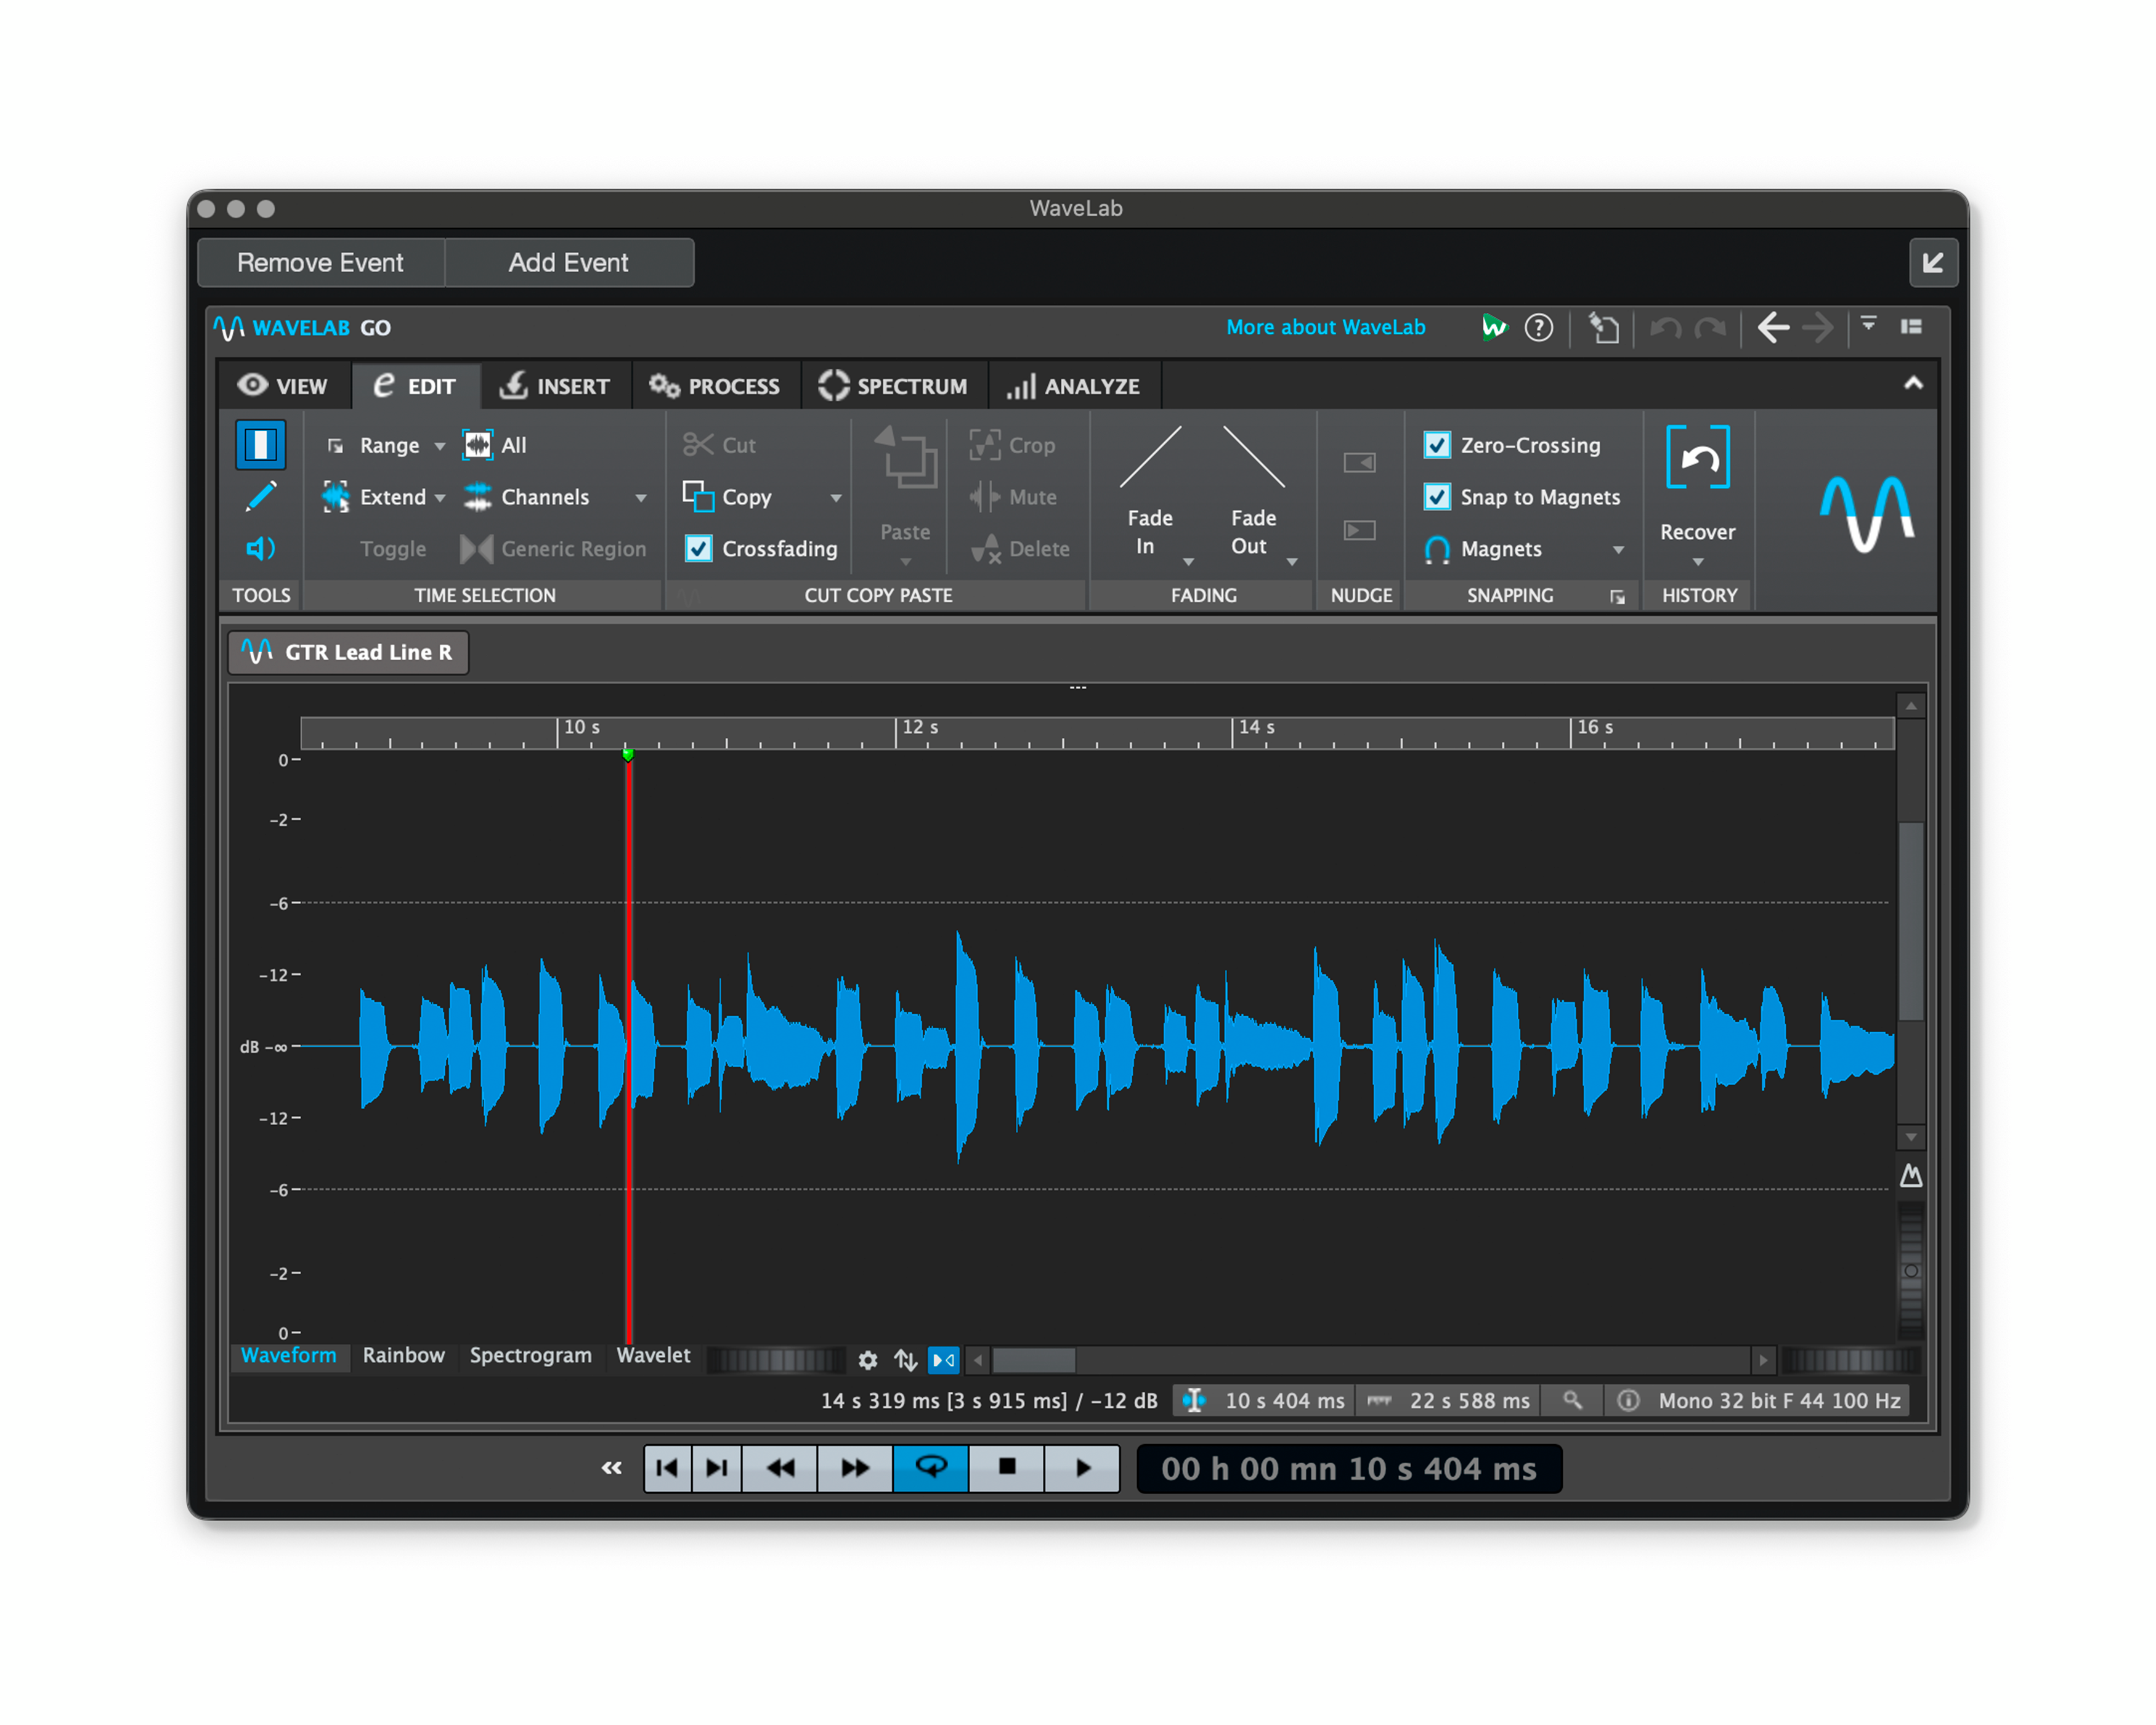This screenshot has width=2156, height=1725.
Task: Switch to the Spectrogram view tab
Action: tap(530, 1355)
